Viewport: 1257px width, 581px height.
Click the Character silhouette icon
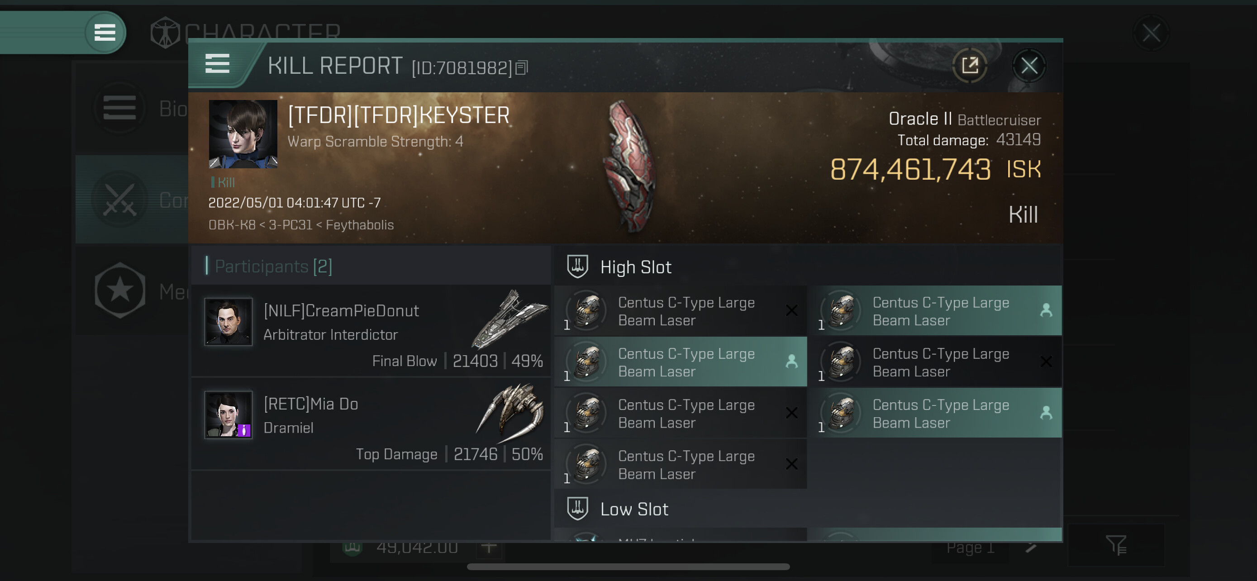pyautogui.click(x=165, y=33)
